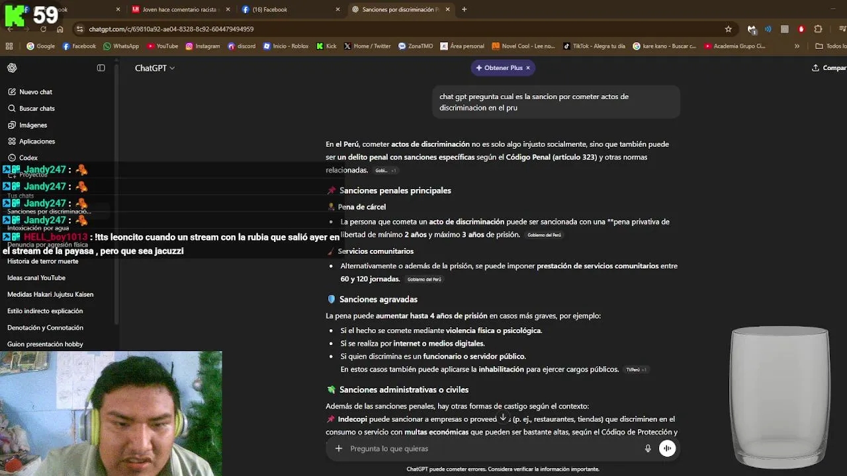The image size is (847, 476).
Task: Open the ChatGPT model selector dropdown
Action: (155, 68)
